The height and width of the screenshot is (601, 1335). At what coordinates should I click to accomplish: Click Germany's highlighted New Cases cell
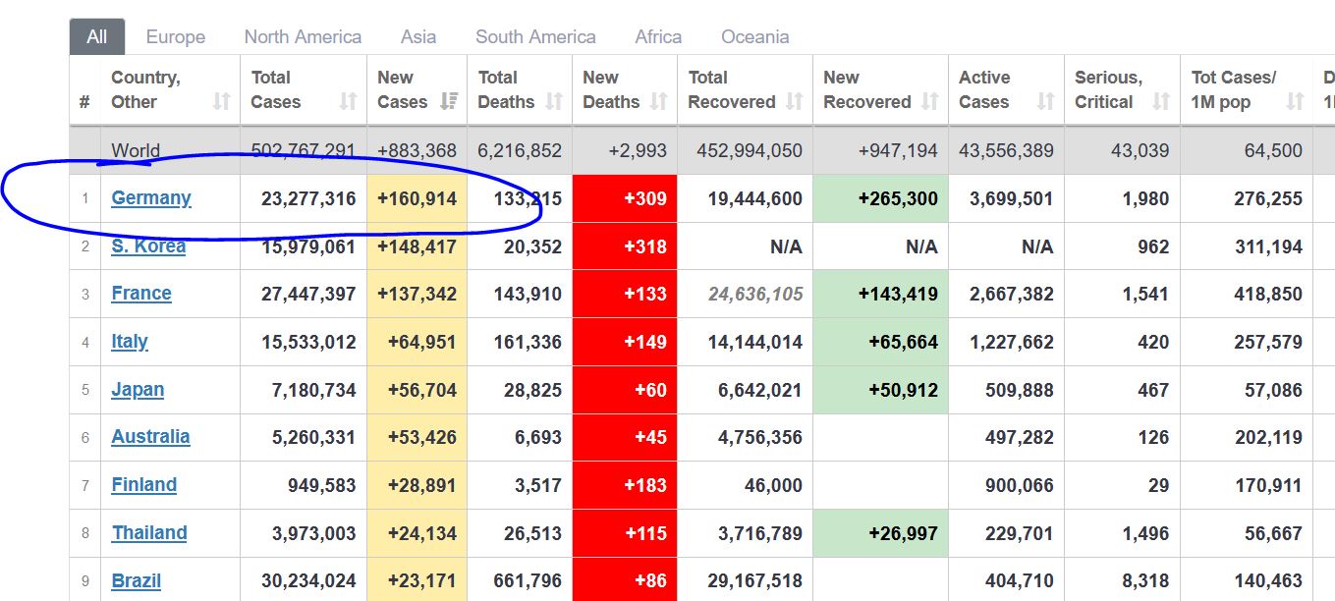coord(417,198)
